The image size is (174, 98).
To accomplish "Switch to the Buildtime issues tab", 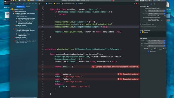I will pos(20,7).
